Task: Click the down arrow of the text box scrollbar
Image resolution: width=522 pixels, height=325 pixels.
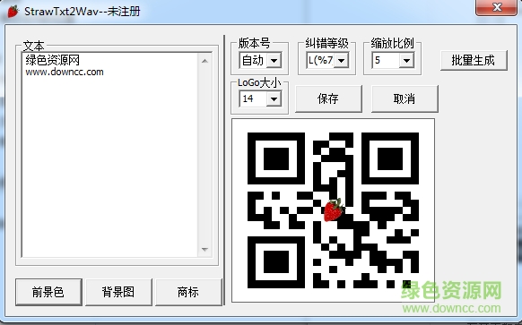Action: coord(204,249)
